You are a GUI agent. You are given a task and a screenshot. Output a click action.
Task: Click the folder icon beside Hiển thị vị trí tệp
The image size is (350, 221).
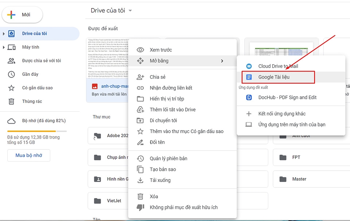click(x=140, y=99)
